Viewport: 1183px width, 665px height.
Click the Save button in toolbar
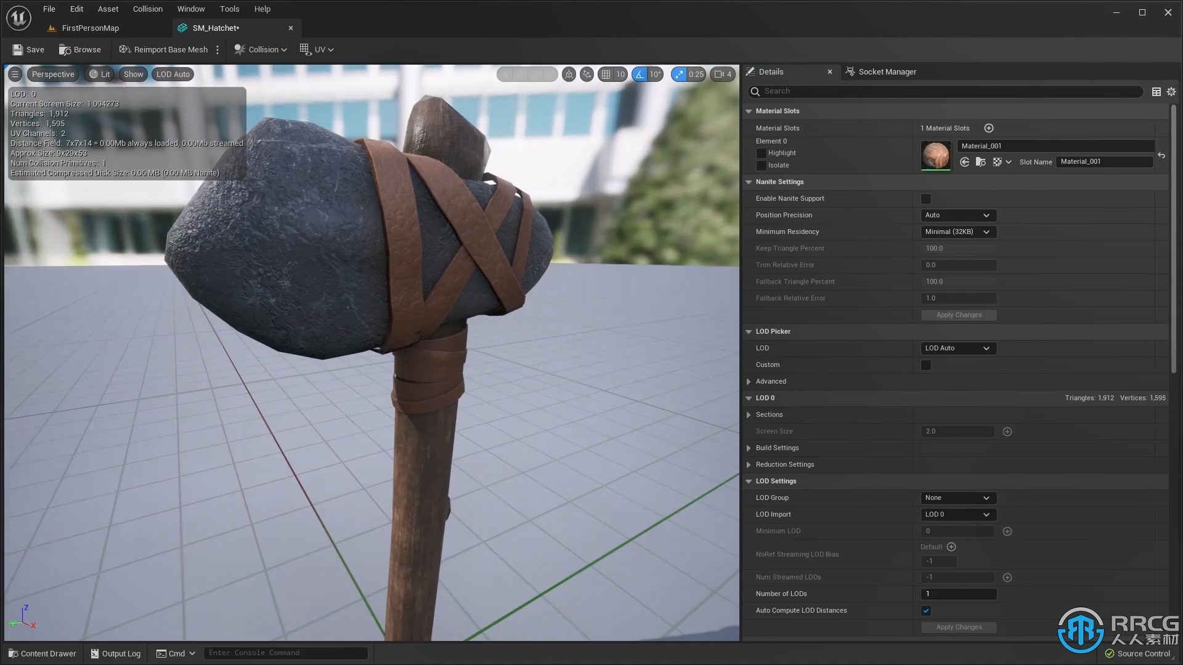click(28, 49)
